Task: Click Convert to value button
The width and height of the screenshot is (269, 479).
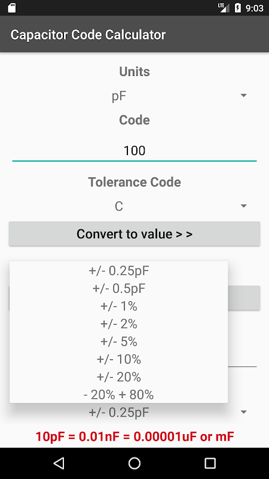Action: tap(134, 234)
